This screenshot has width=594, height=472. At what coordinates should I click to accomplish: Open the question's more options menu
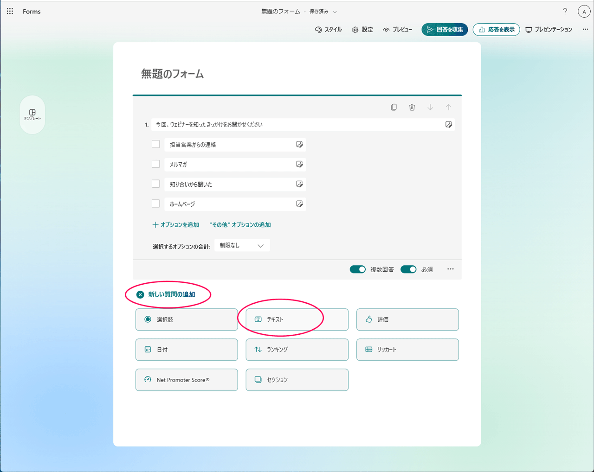(450, 269)
